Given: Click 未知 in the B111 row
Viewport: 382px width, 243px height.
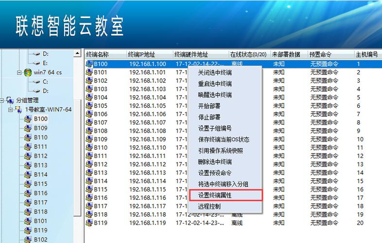Looking at the screenshot, I should [x=278, y=156].
